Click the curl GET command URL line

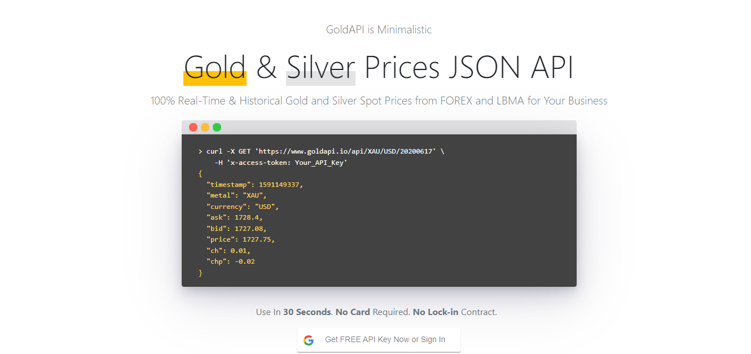pos(321,151)
